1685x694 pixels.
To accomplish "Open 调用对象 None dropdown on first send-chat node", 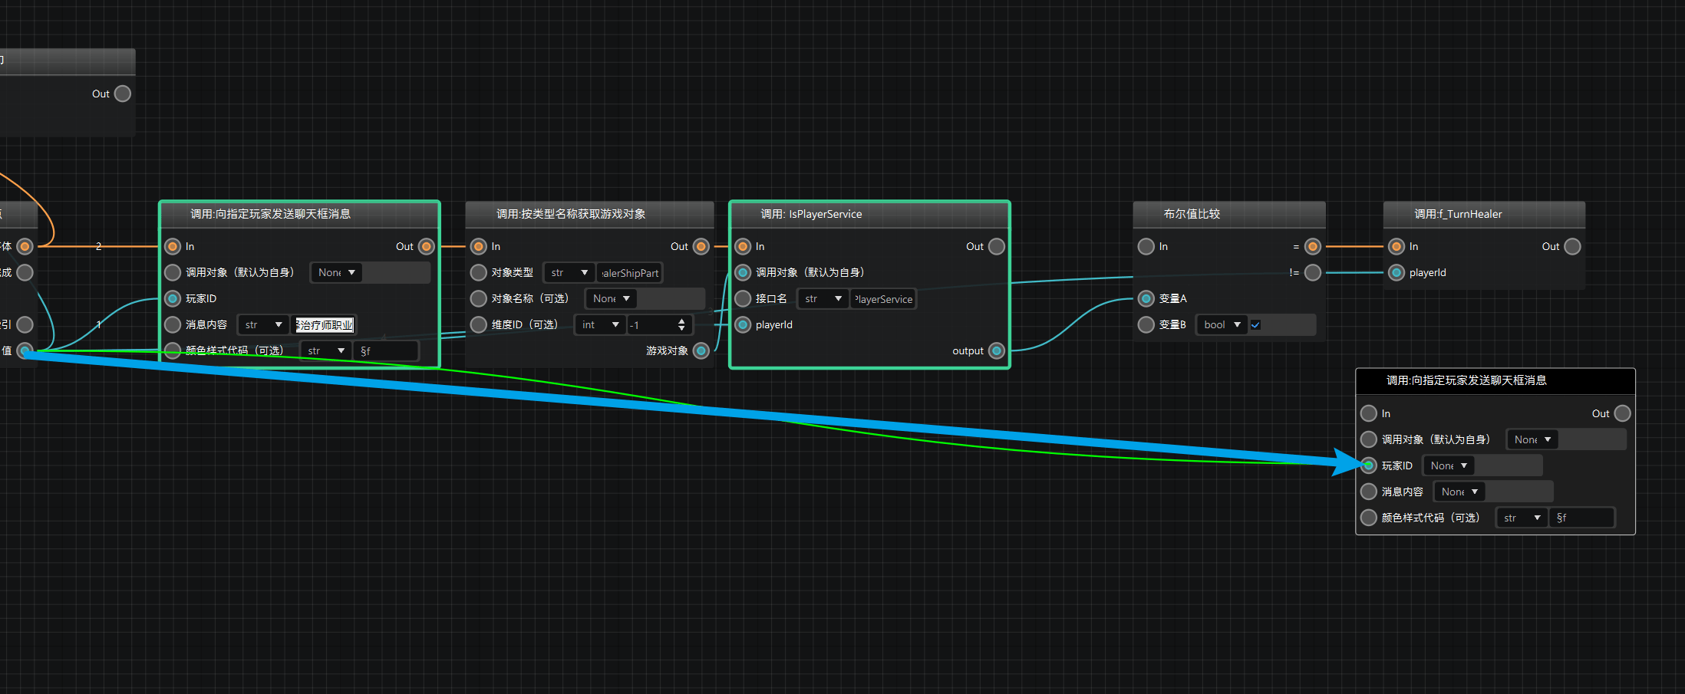I will [x=336, y=272].
